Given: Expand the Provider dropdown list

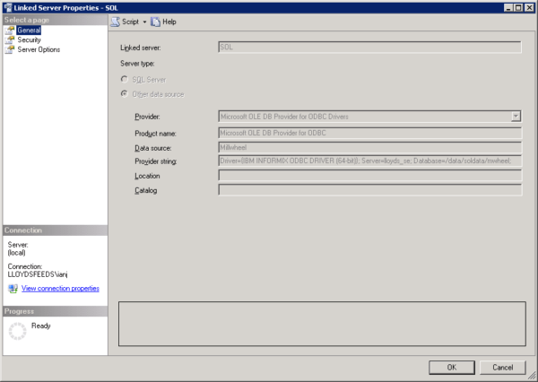Looking at the screenshot, I should click(x=516, y=116).
